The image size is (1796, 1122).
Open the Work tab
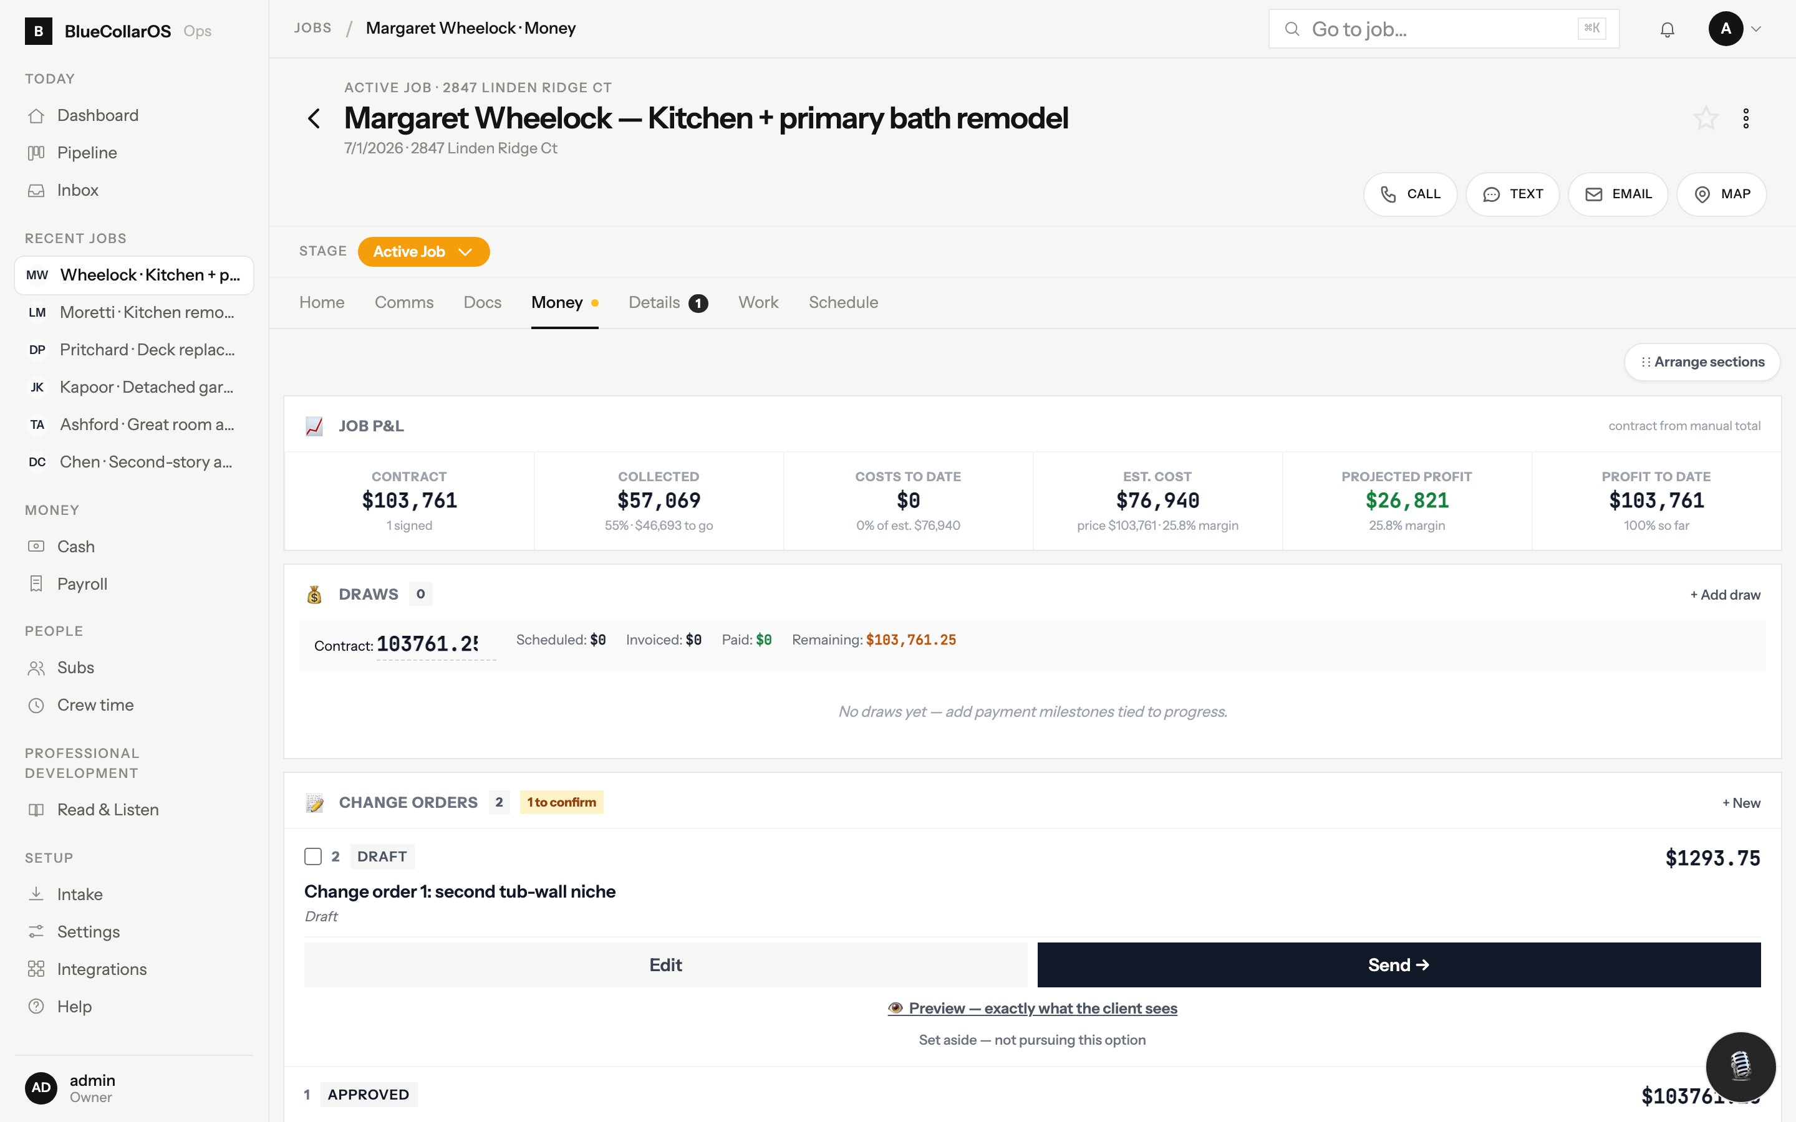[758, 303]
